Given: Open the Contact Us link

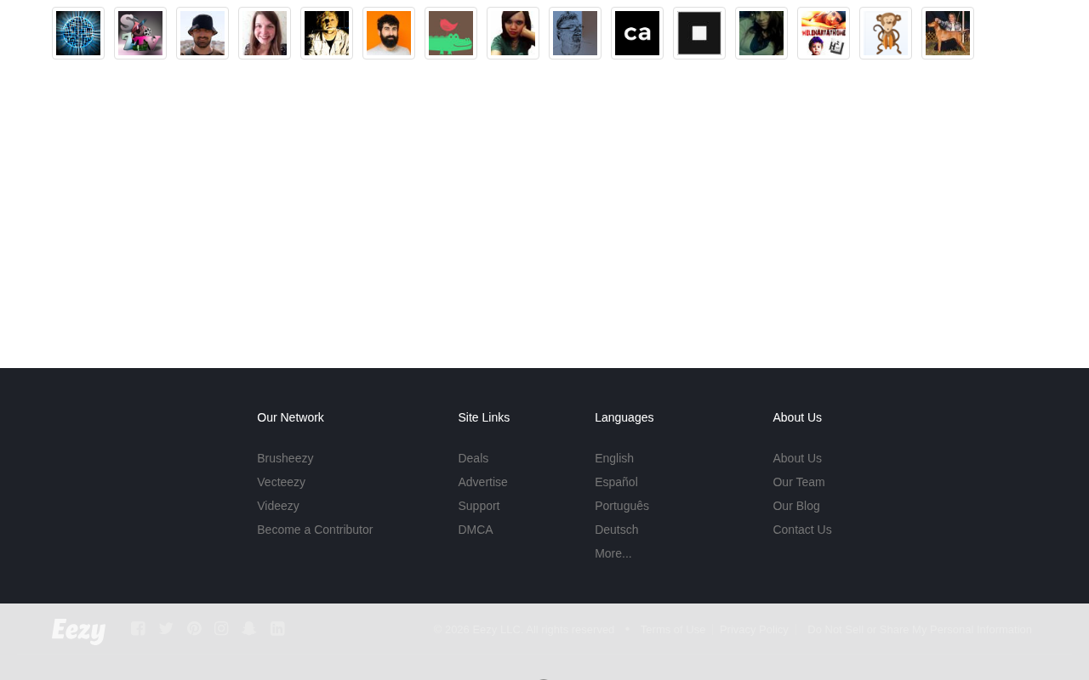Looking at the screenshot, I should [x=802, y=530].
